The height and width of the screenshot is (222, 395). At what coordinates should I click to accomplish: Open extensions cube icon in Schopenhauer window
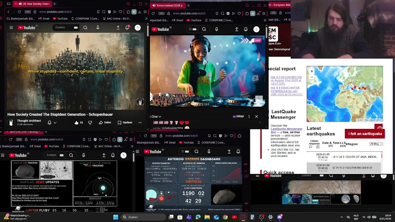pos(128,12)
